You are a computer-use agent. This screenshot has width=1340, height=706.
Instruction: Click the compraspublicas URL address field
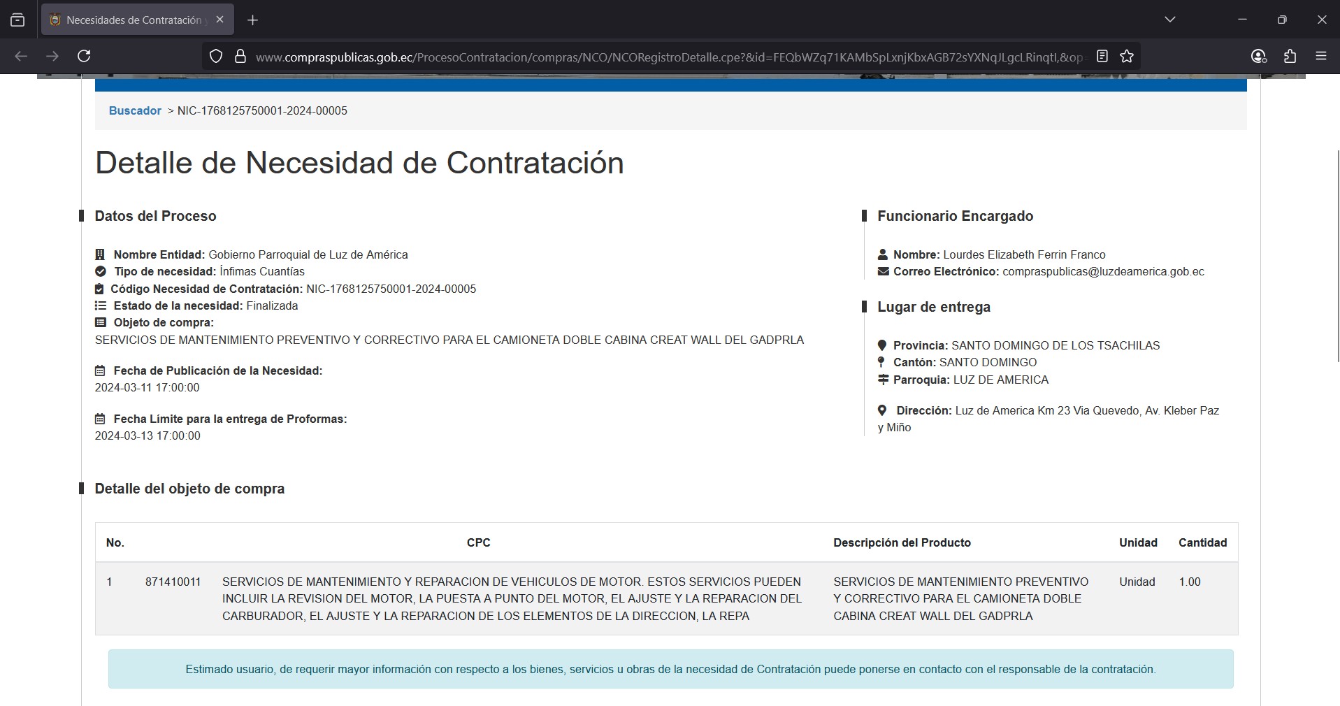(670, 57)
